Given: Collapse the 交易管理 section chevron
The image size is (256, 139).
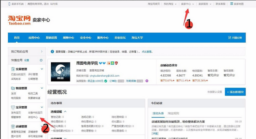Looking at the screenshot, I should pyautogui.click(x=42, y=69).
